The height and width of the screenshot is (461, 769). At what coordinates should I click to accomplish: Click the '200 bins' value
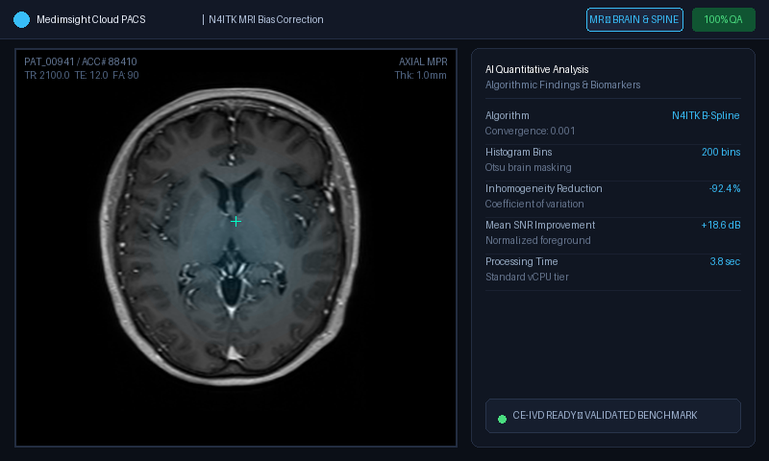coord(721,152)
